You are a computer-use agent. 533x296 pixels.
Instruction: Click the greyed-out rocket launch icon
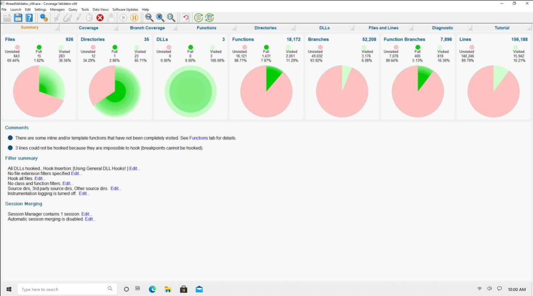(56, 18)
